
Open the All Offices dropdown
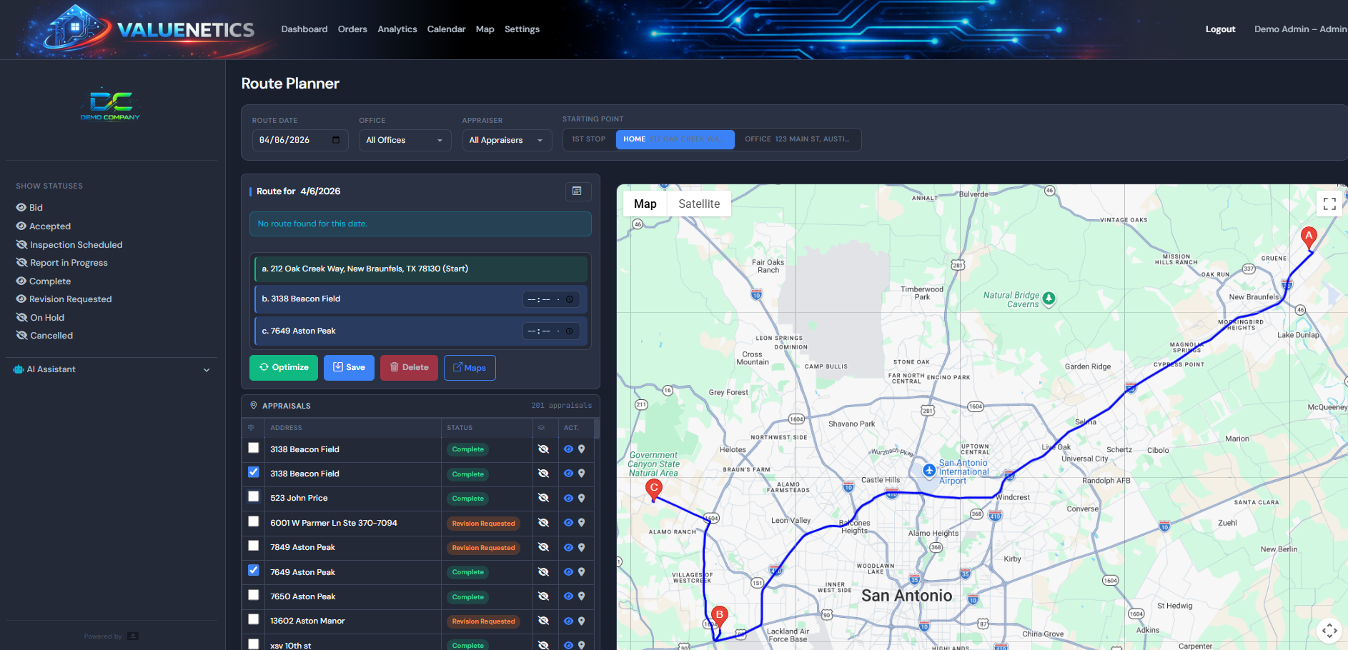tap(405, 140)
